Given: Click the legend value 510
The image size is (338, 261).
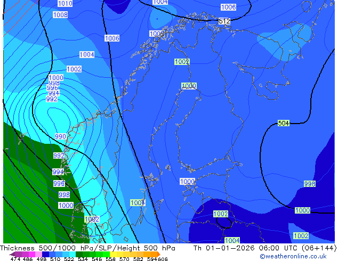Looking at the screenshot, I should pyautogui.click(x=55, y=259).
